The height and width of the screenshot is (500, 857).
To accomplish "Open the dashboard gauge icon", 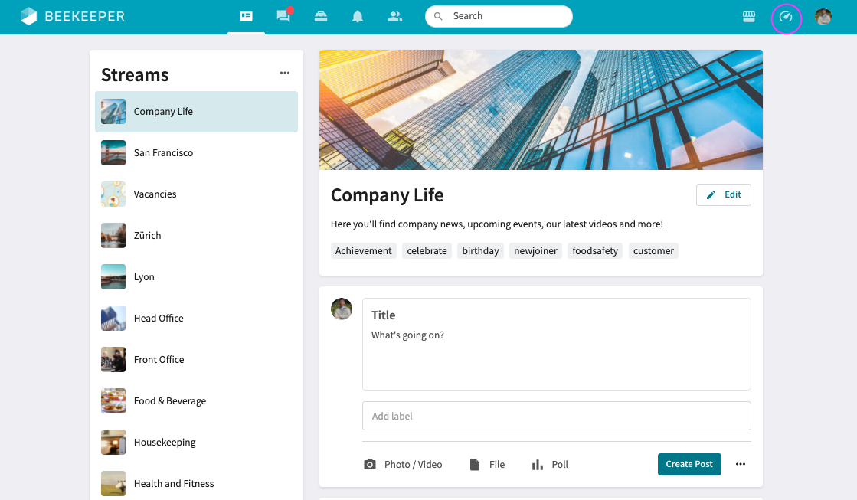I will [786, 18].
